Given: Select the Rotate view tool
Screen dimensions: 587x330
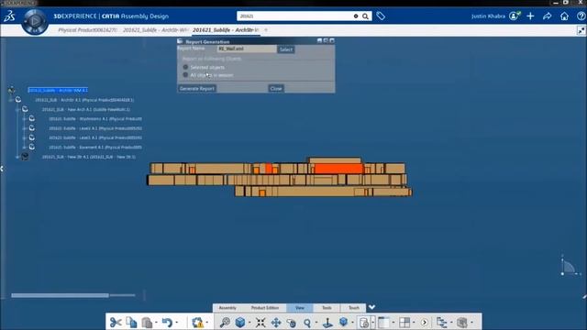Looking at the screenshot, I should [x=292, y=322].
